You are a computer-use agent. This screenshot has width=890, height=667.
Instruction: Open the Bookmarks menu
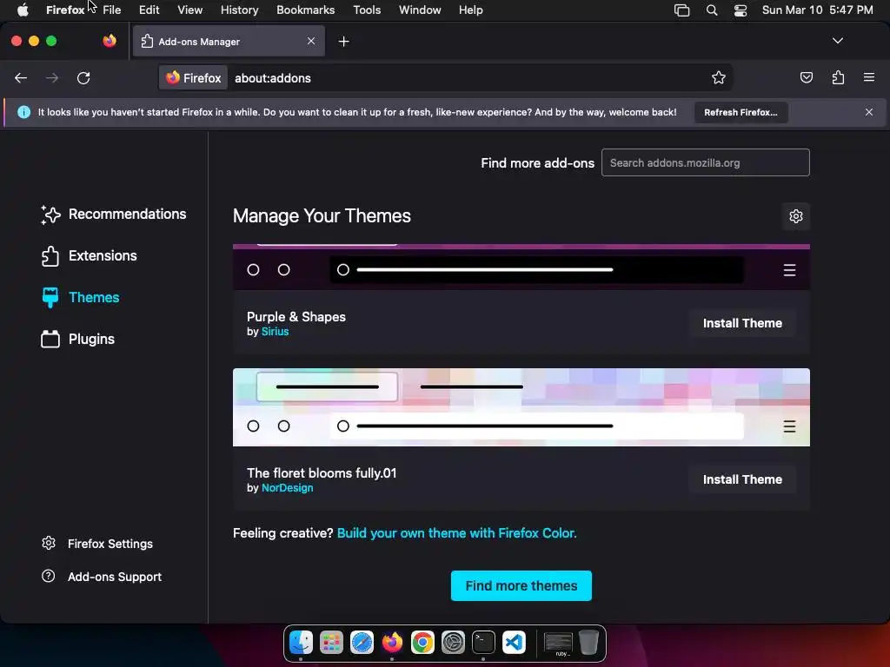pyautogui.click(x=305, y=10)
